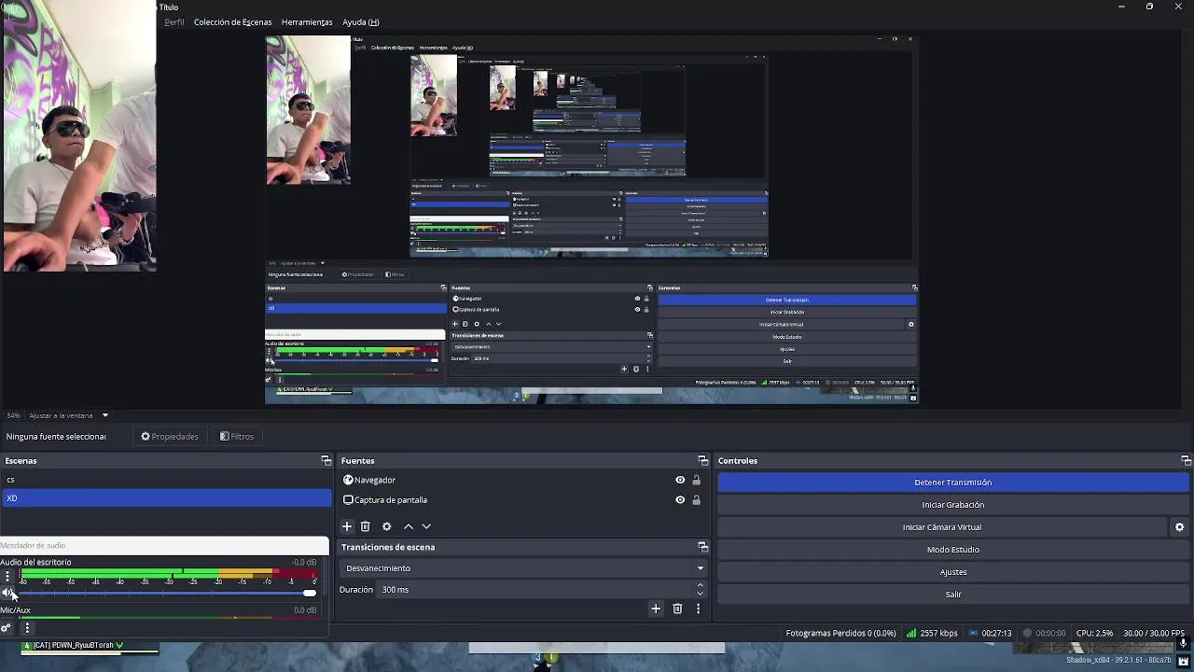Open the mixer three-dots menu beside the gears
This screenshot has height=672, width=1194.
click(26, 628)
